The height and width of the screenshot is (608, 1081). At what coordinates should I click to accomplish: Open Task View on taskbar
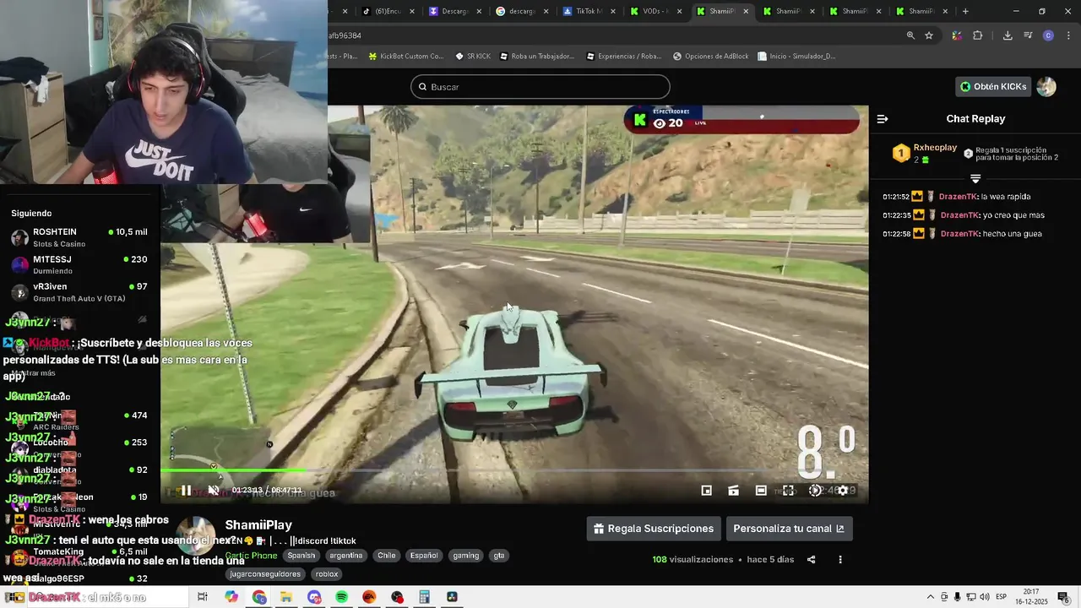pyautogui.click(x=203, y=597)
